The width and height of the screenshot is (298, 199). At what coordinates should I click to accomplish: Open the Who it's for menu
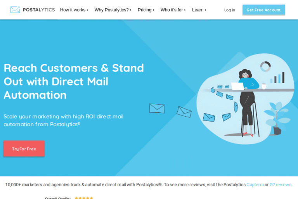[x=173, y=10]
